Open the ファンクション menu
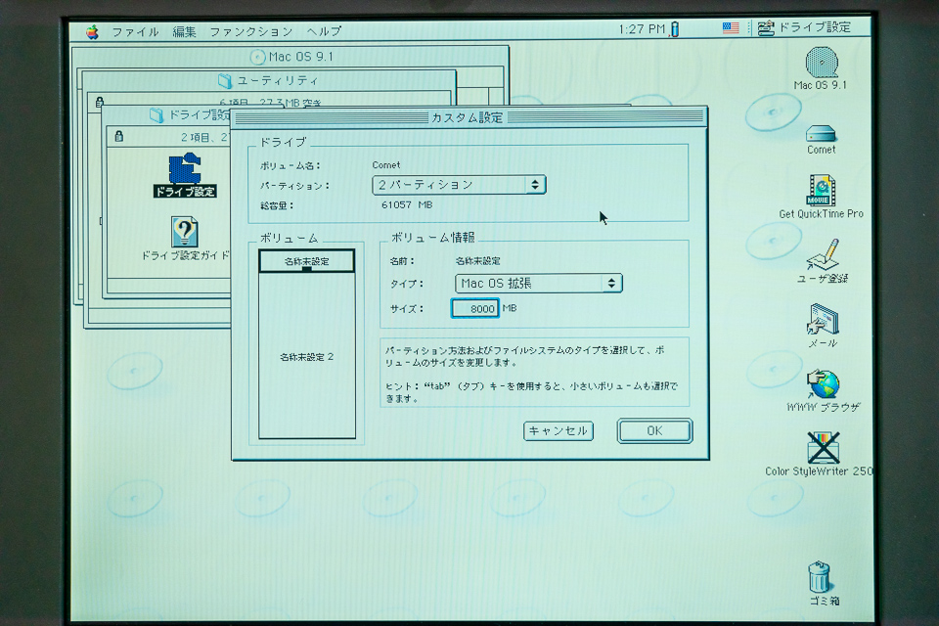939x626 pixels. point(250,31)
